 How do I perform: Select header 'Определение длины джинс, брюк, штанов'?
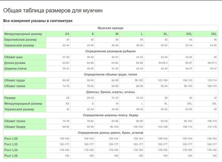click(x=110, y=133)
